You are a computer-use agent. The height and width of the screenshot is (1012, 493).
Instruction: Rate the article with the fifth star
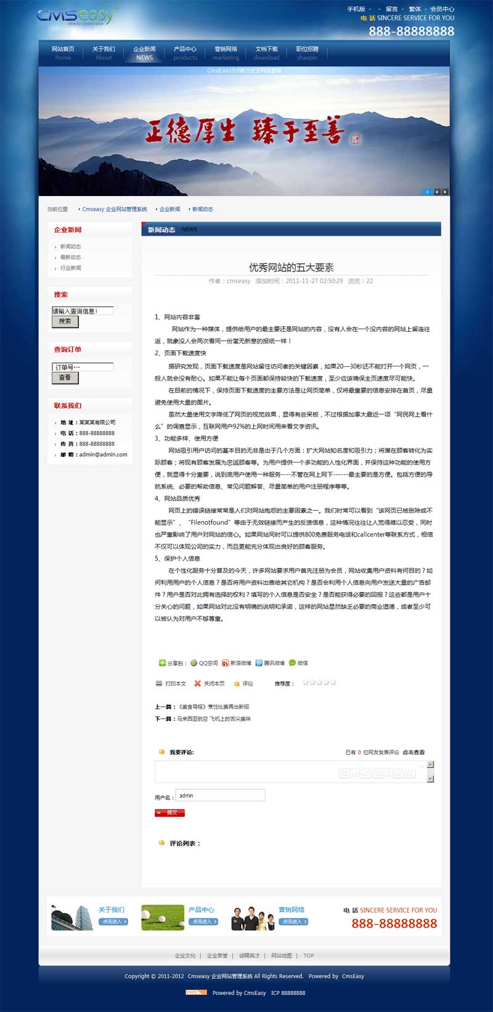click(x=333, y=683)
